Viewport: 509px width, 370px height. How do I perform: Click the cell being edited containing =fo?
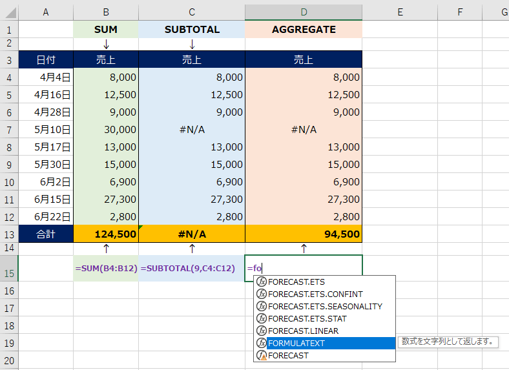(304, 268)
